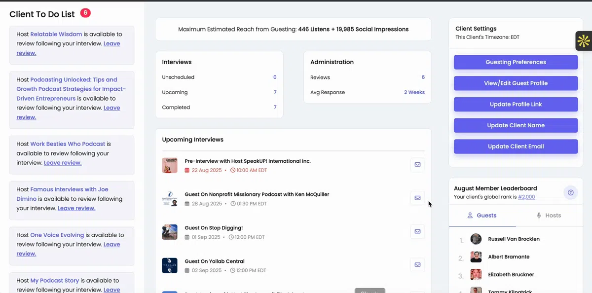The height and width of the screenshot is (293, 592).
Task: Open Pre-Interview with Host SpeakUP! International Inc.
Action: coord(248,161)
